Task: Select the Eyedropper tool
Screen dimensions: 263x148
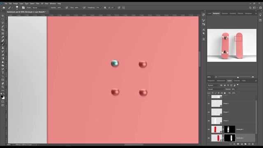Action: click(x=3, y=37)
